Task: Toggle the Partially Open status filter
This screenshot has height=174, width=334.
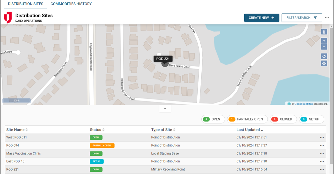Action: pos(247,119)
